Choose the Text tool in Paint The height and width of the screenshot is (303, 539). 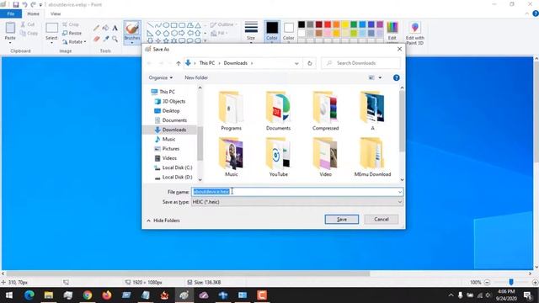click(115, 28)
